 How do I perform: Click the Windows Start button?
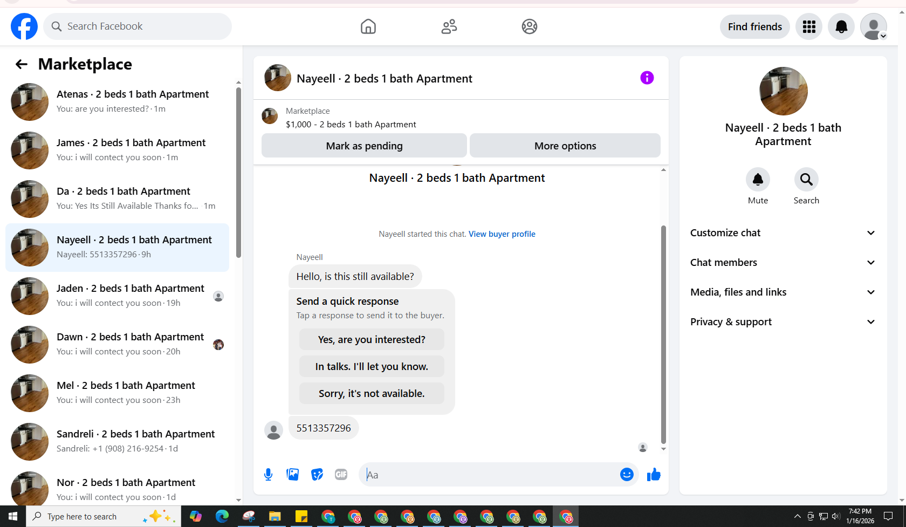tap(13, 517)
